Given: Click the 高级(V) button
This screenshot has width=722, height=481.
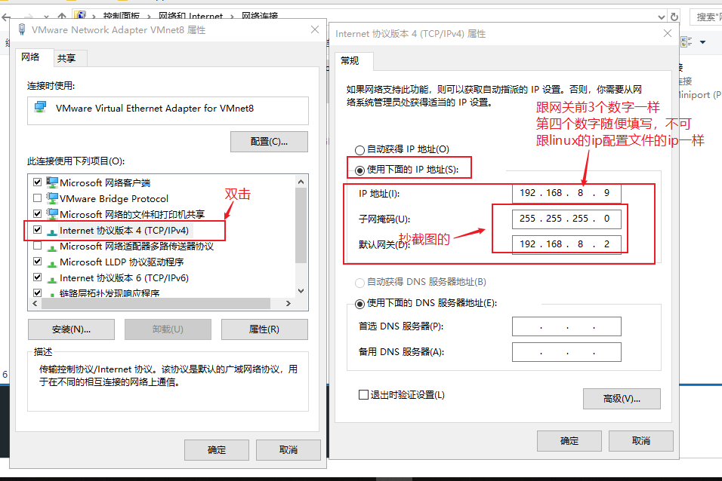Looking at the screenshot, I should (x=621, y=398).
